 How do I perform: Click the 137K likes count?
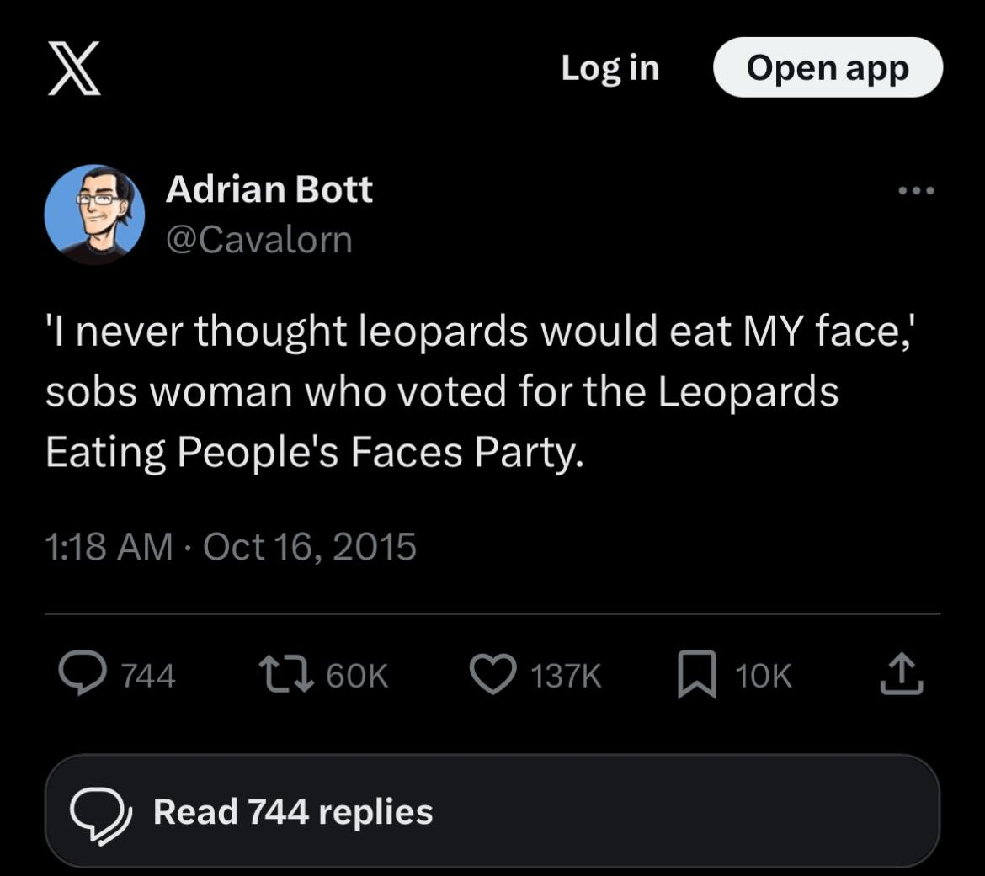click(x=567, y=676)
